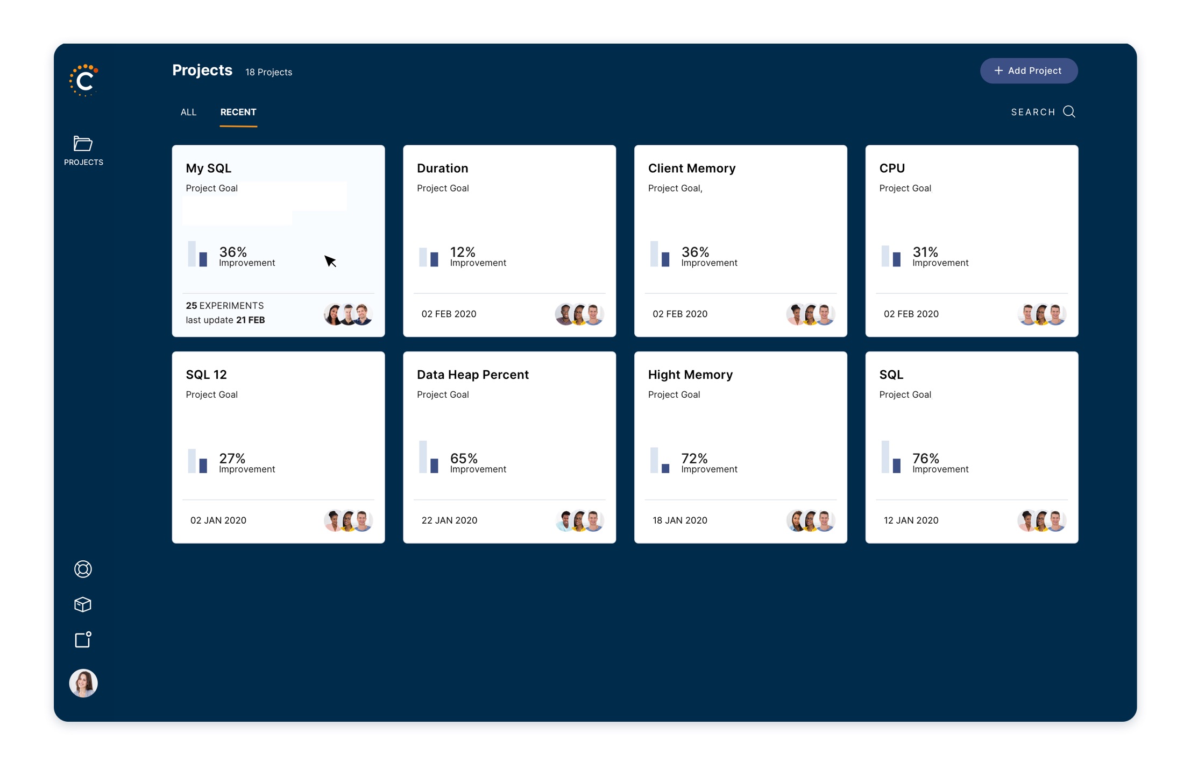Image resolution: width=1191 pixels, height=768 pixels.
Task: Click the '02 JAN 2020' date
Action: tap(218, 520)
